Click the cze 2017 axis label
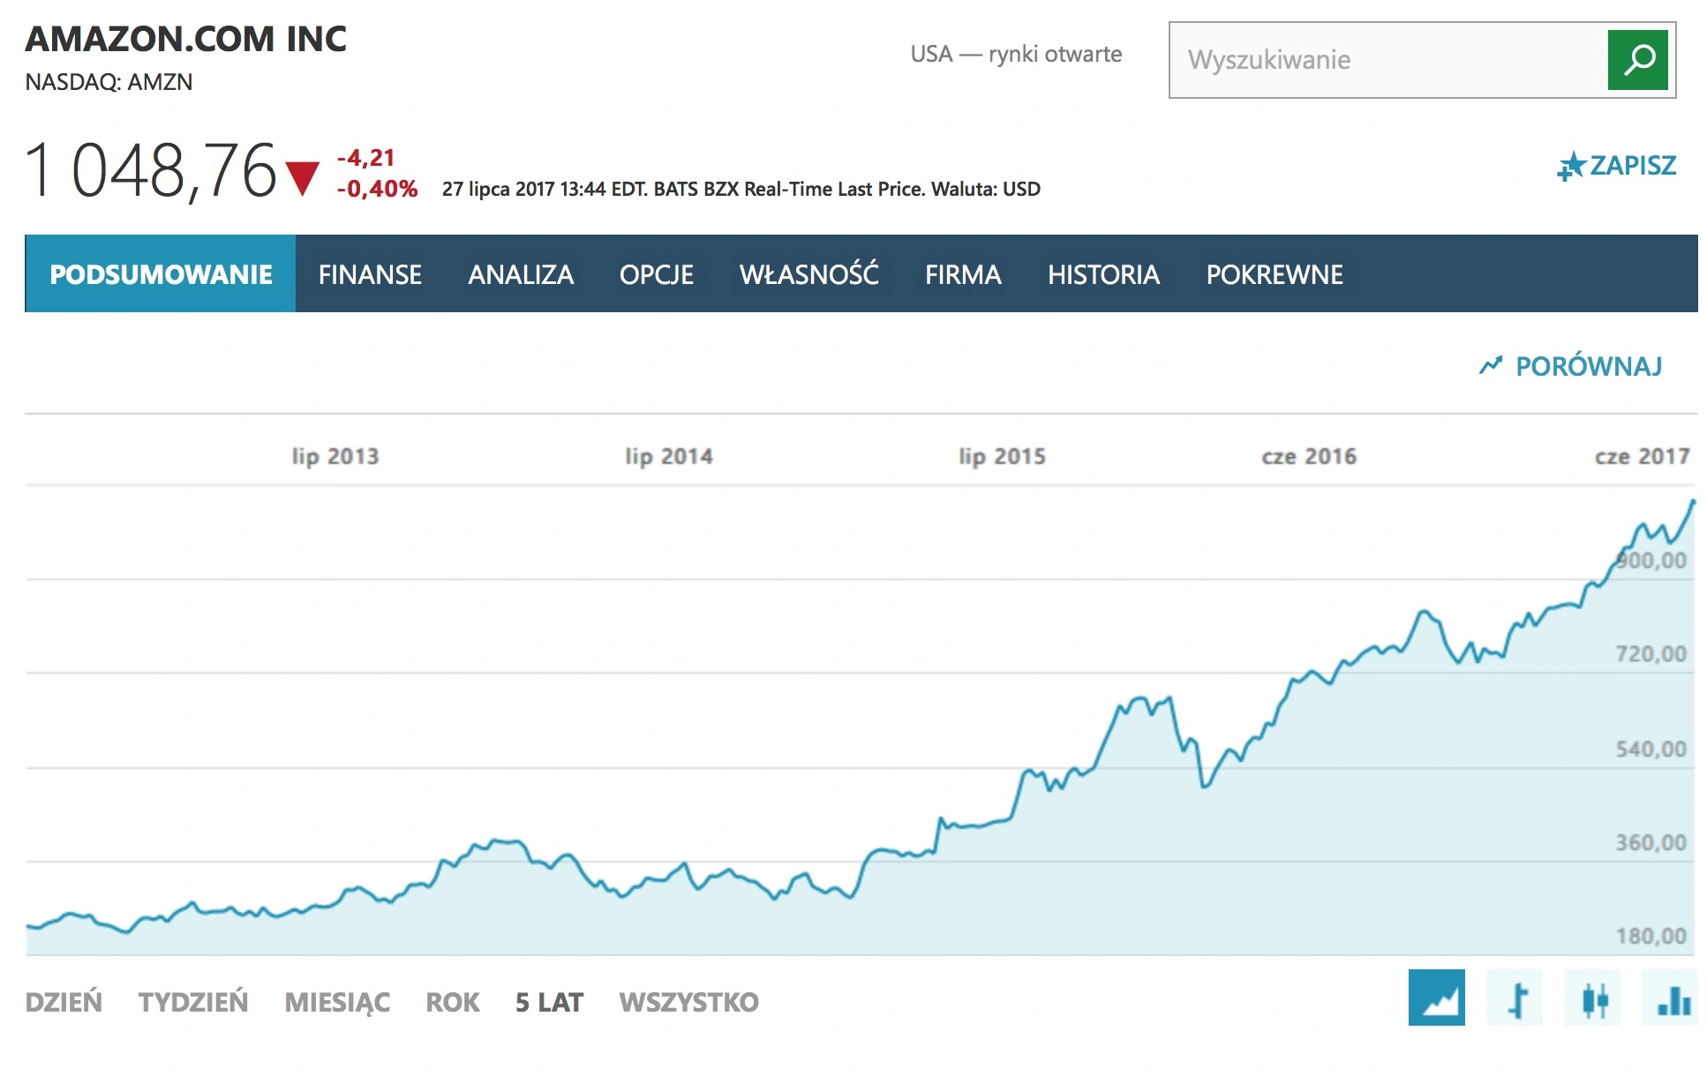 point(1643,456)
